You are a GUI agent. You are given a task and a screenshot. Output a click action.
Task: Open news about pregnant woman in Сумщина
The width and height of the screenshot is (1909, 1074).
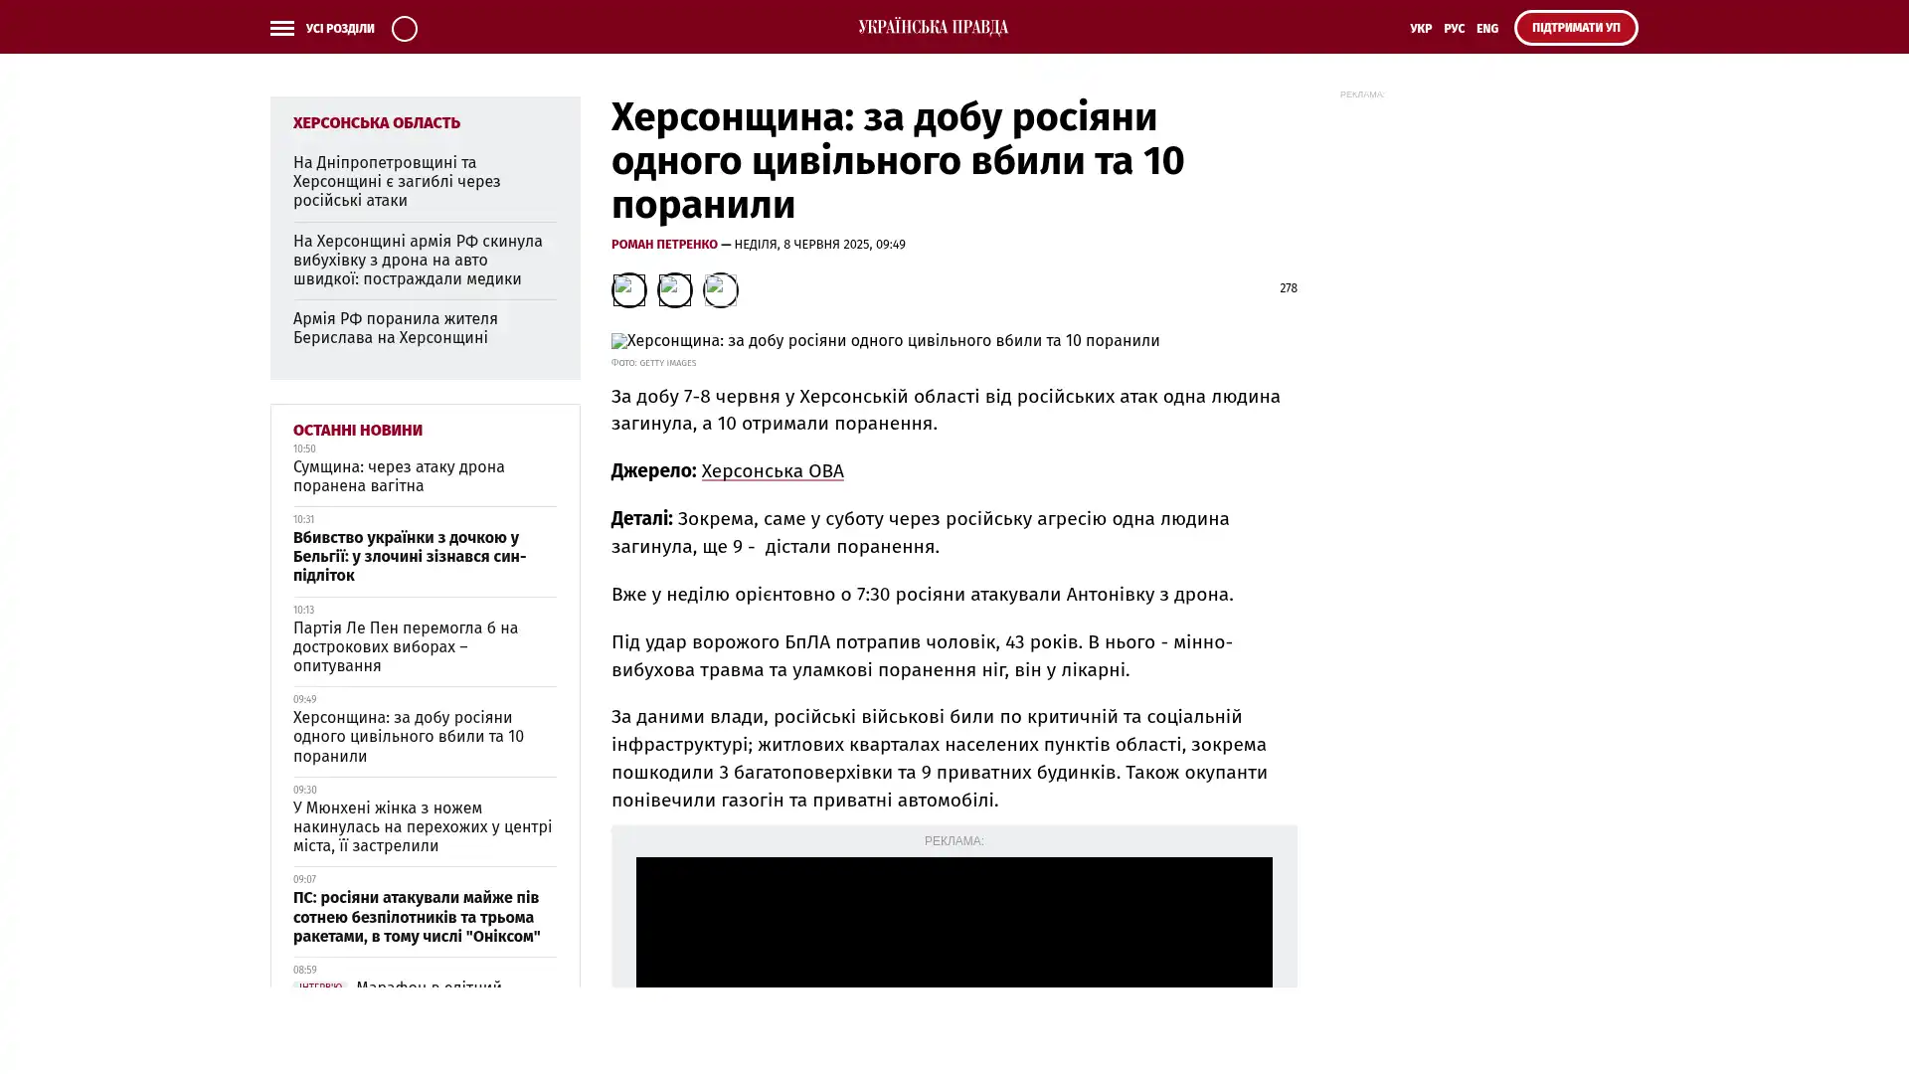(398, 476)
